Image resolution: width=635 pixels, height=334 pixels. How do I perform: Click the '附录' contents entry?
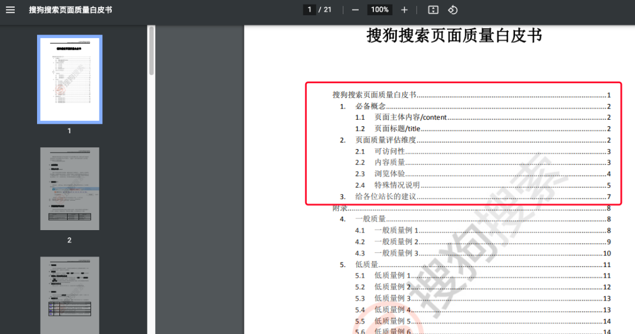pyautogui.click(x=472, y=208)
